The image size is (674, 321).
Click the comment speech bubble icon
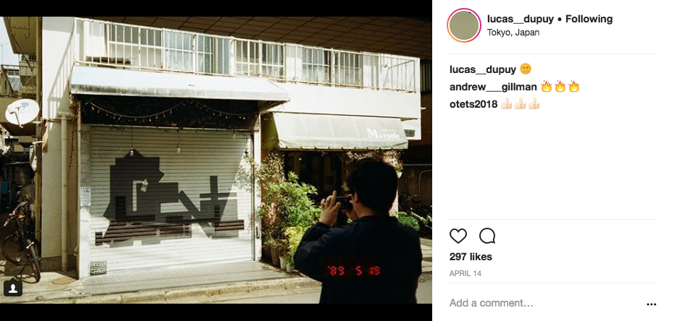click(x=487, y=236)
